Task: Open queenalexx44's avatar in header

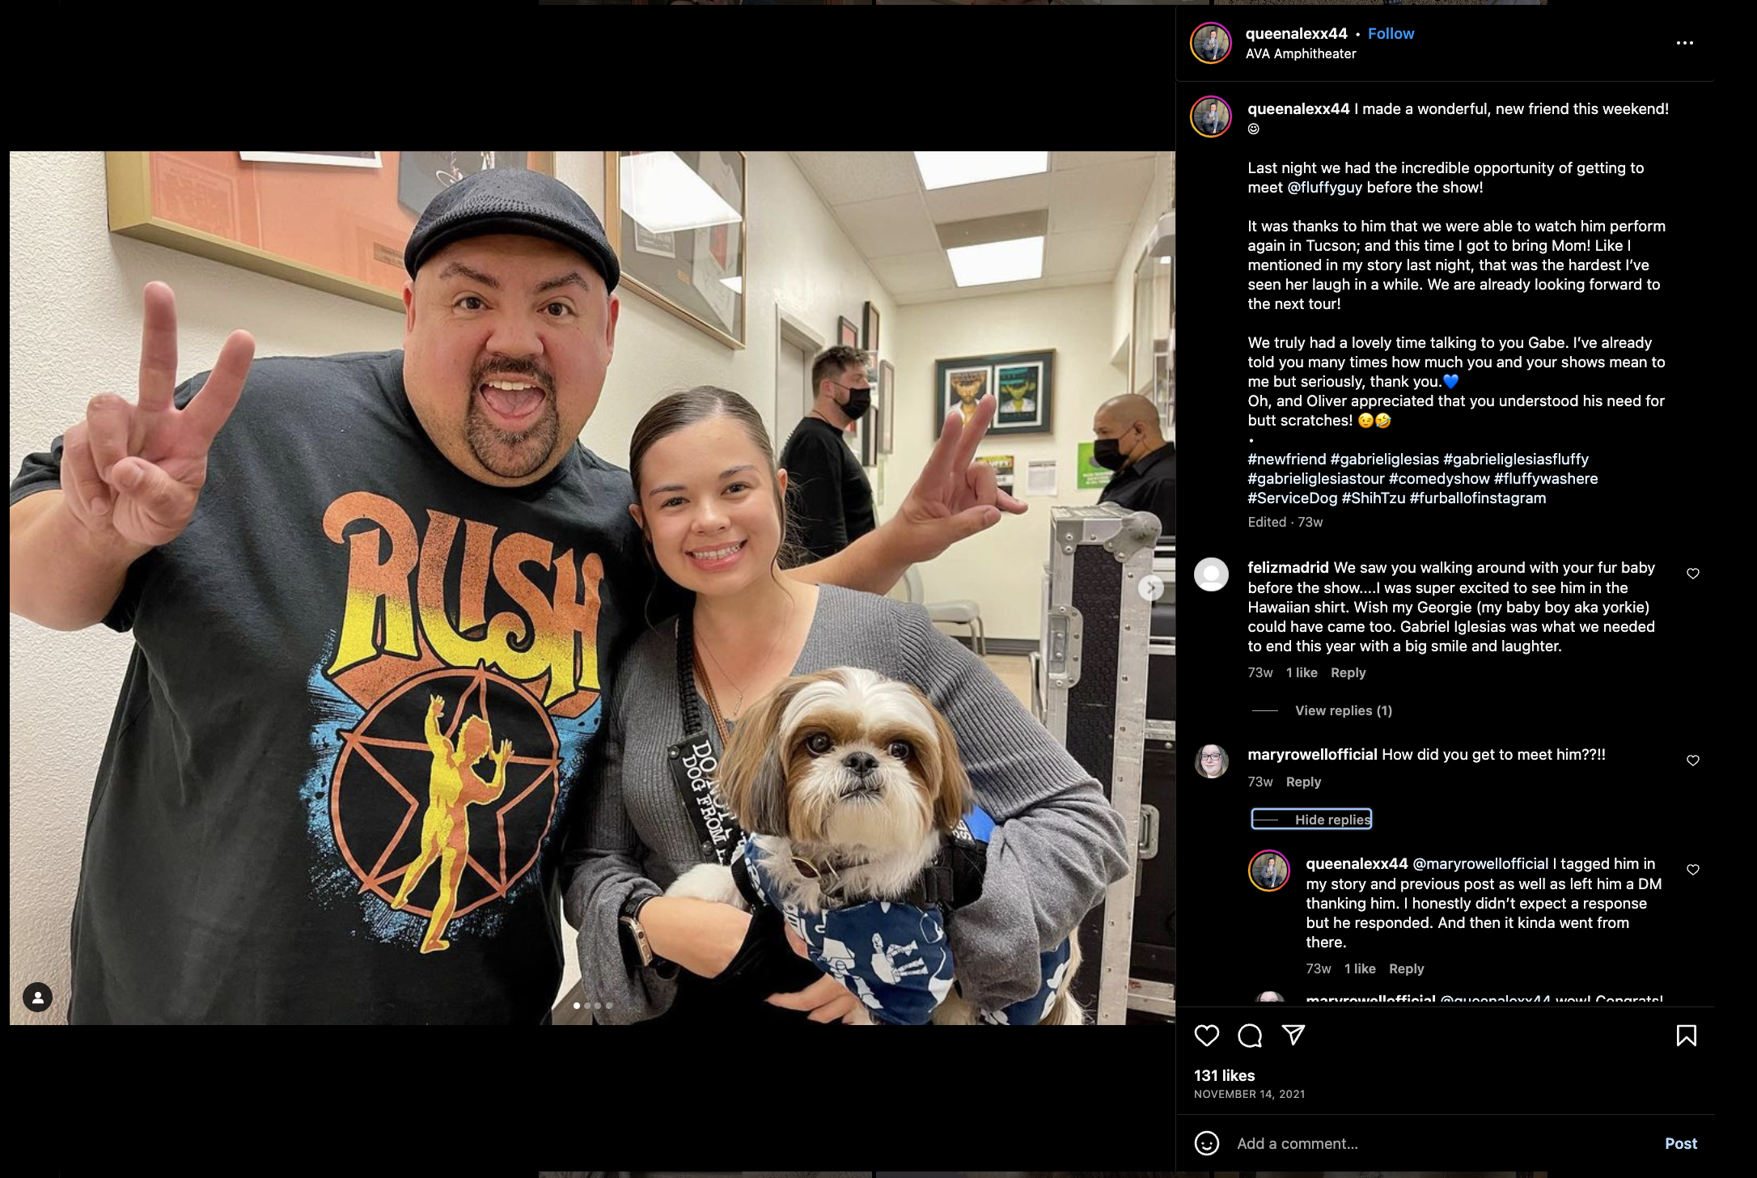Action: (x=1211, y=43)
